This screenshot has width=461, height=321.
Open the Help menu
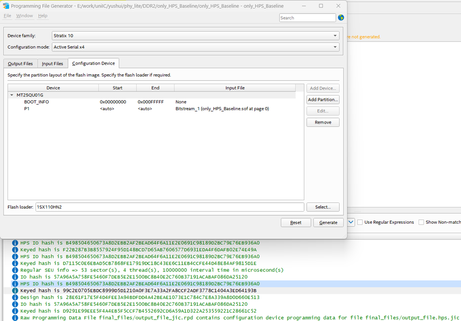click(x=42, y=16)
